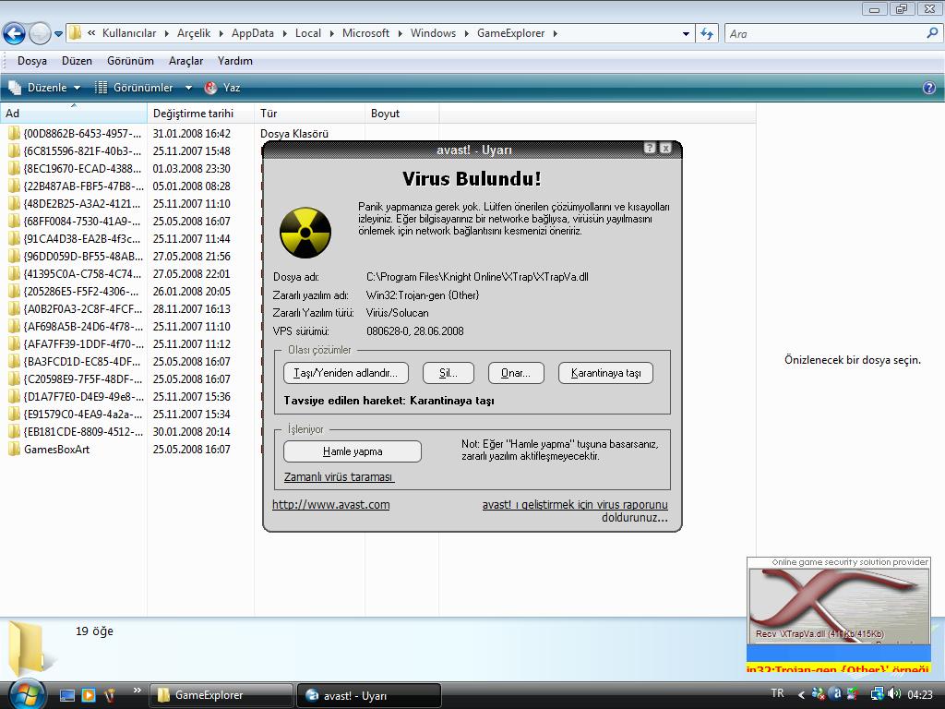Close the avast Uyarı dialog

(665, 149)
